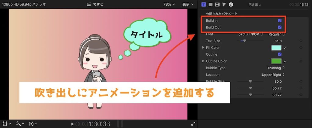This screenshot has height=128, width=312.
Task: Add keyframe for Text Size
Action: (x=301, y=41)
